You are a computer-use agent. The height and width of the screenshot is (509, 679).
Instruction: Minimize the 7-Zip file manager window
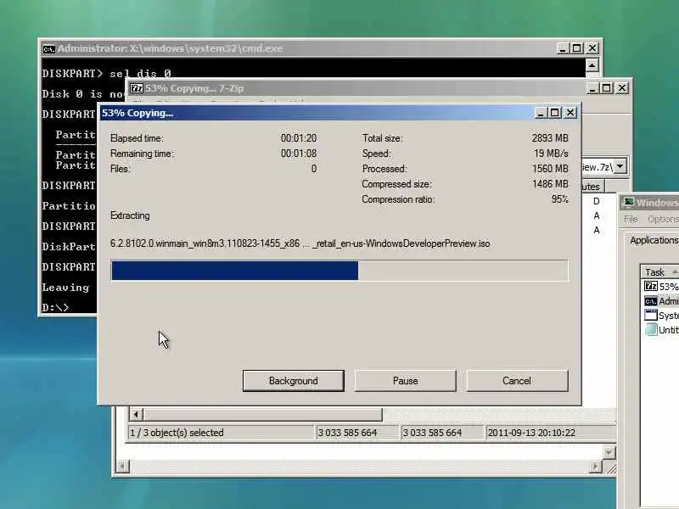(592, 88)
